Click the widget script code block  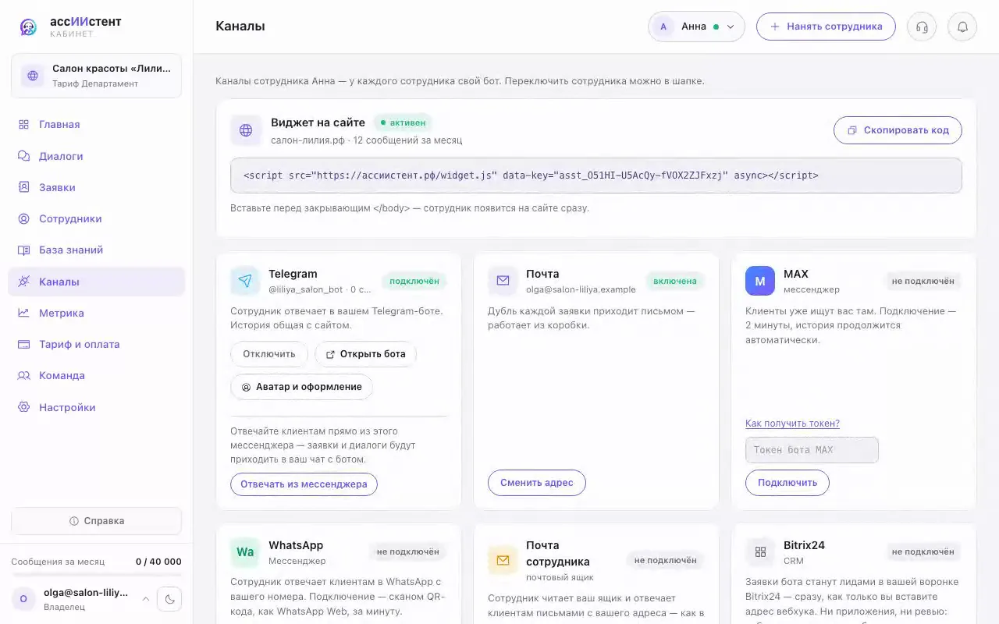pyautogui.click(x=596, y=175)
